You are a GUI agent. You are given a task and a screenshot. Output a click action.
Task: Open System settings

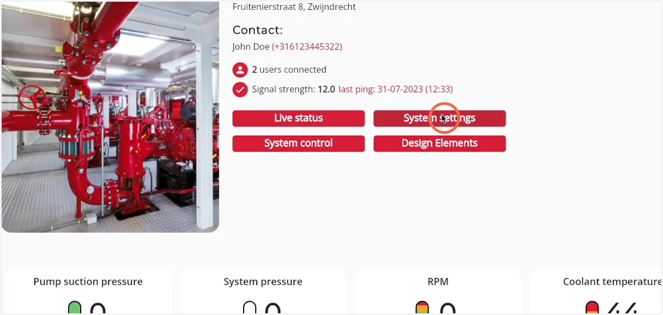[439, 118]
